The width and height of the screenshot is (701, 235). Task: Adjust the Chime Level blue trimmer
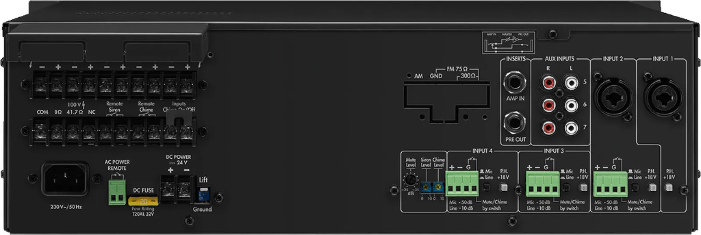tap(438, 188)
